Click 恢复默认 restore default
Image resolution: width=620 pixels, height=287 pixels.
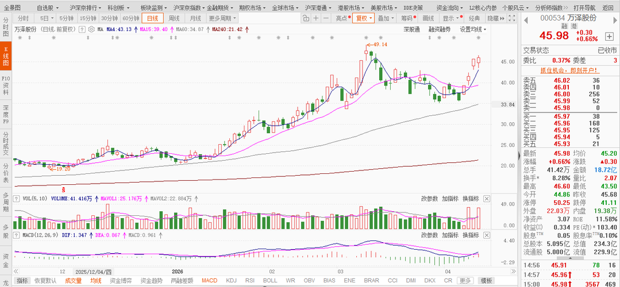click(45, 281)
